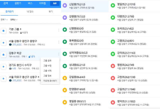Select the MY tab

pyautogui.click(x=55, y=4)
